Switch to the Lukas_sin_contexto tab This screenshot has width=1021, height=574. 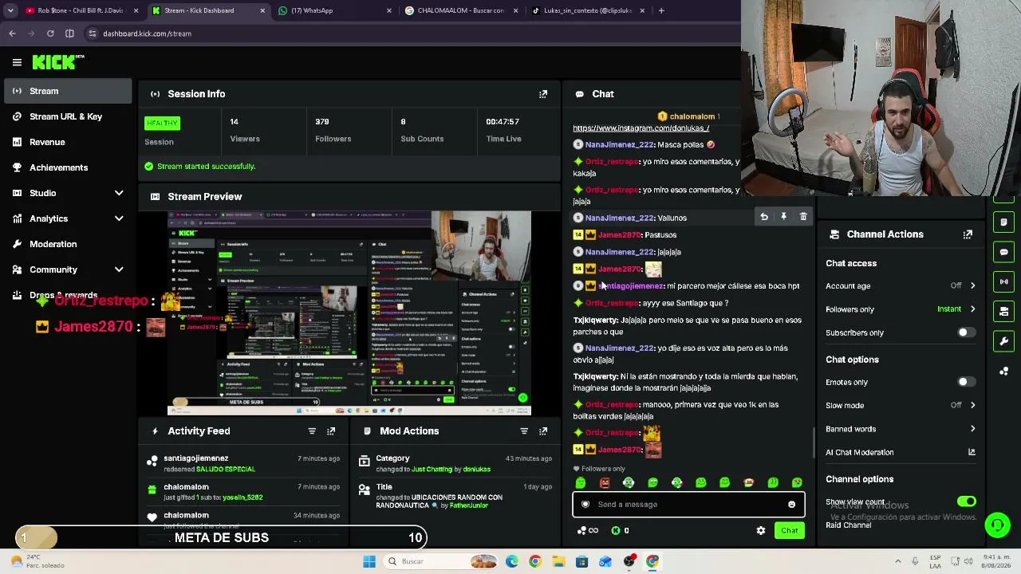click(587, 10)
